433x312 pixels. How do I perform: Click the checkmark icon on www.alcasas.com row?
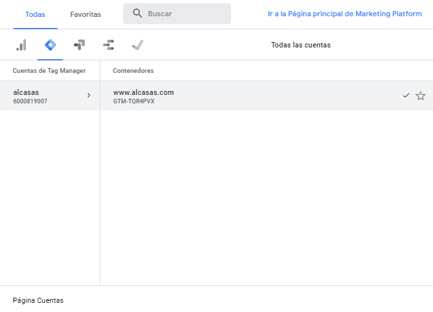click(x=406, y=96)
